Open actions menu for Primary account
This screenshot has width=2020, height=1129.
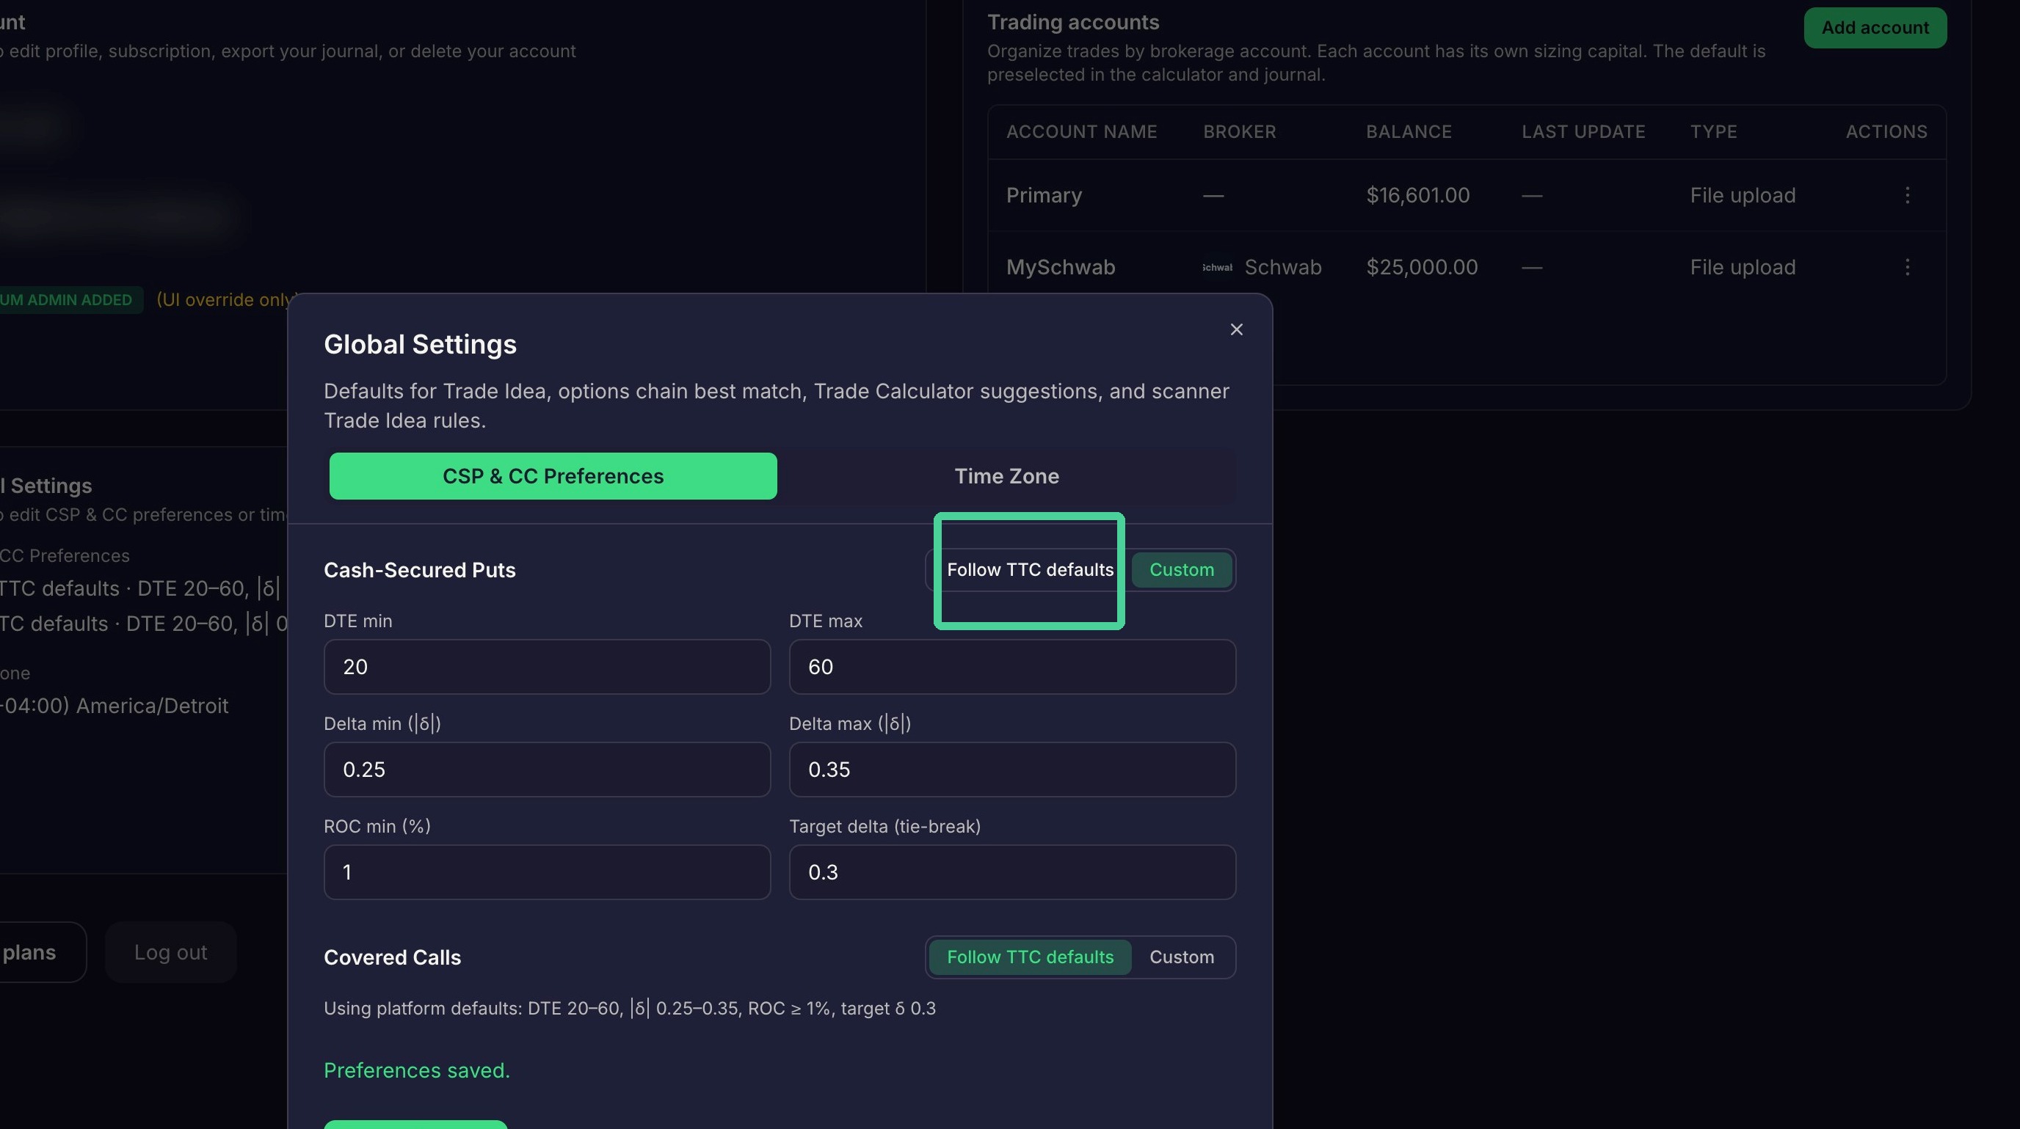[1907, 195]
